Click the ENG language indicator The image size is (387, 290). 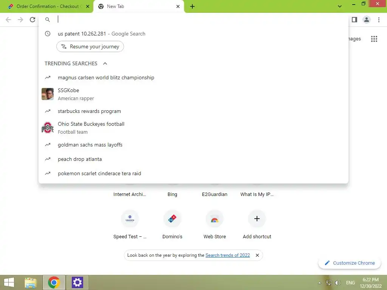click(350, 282)
